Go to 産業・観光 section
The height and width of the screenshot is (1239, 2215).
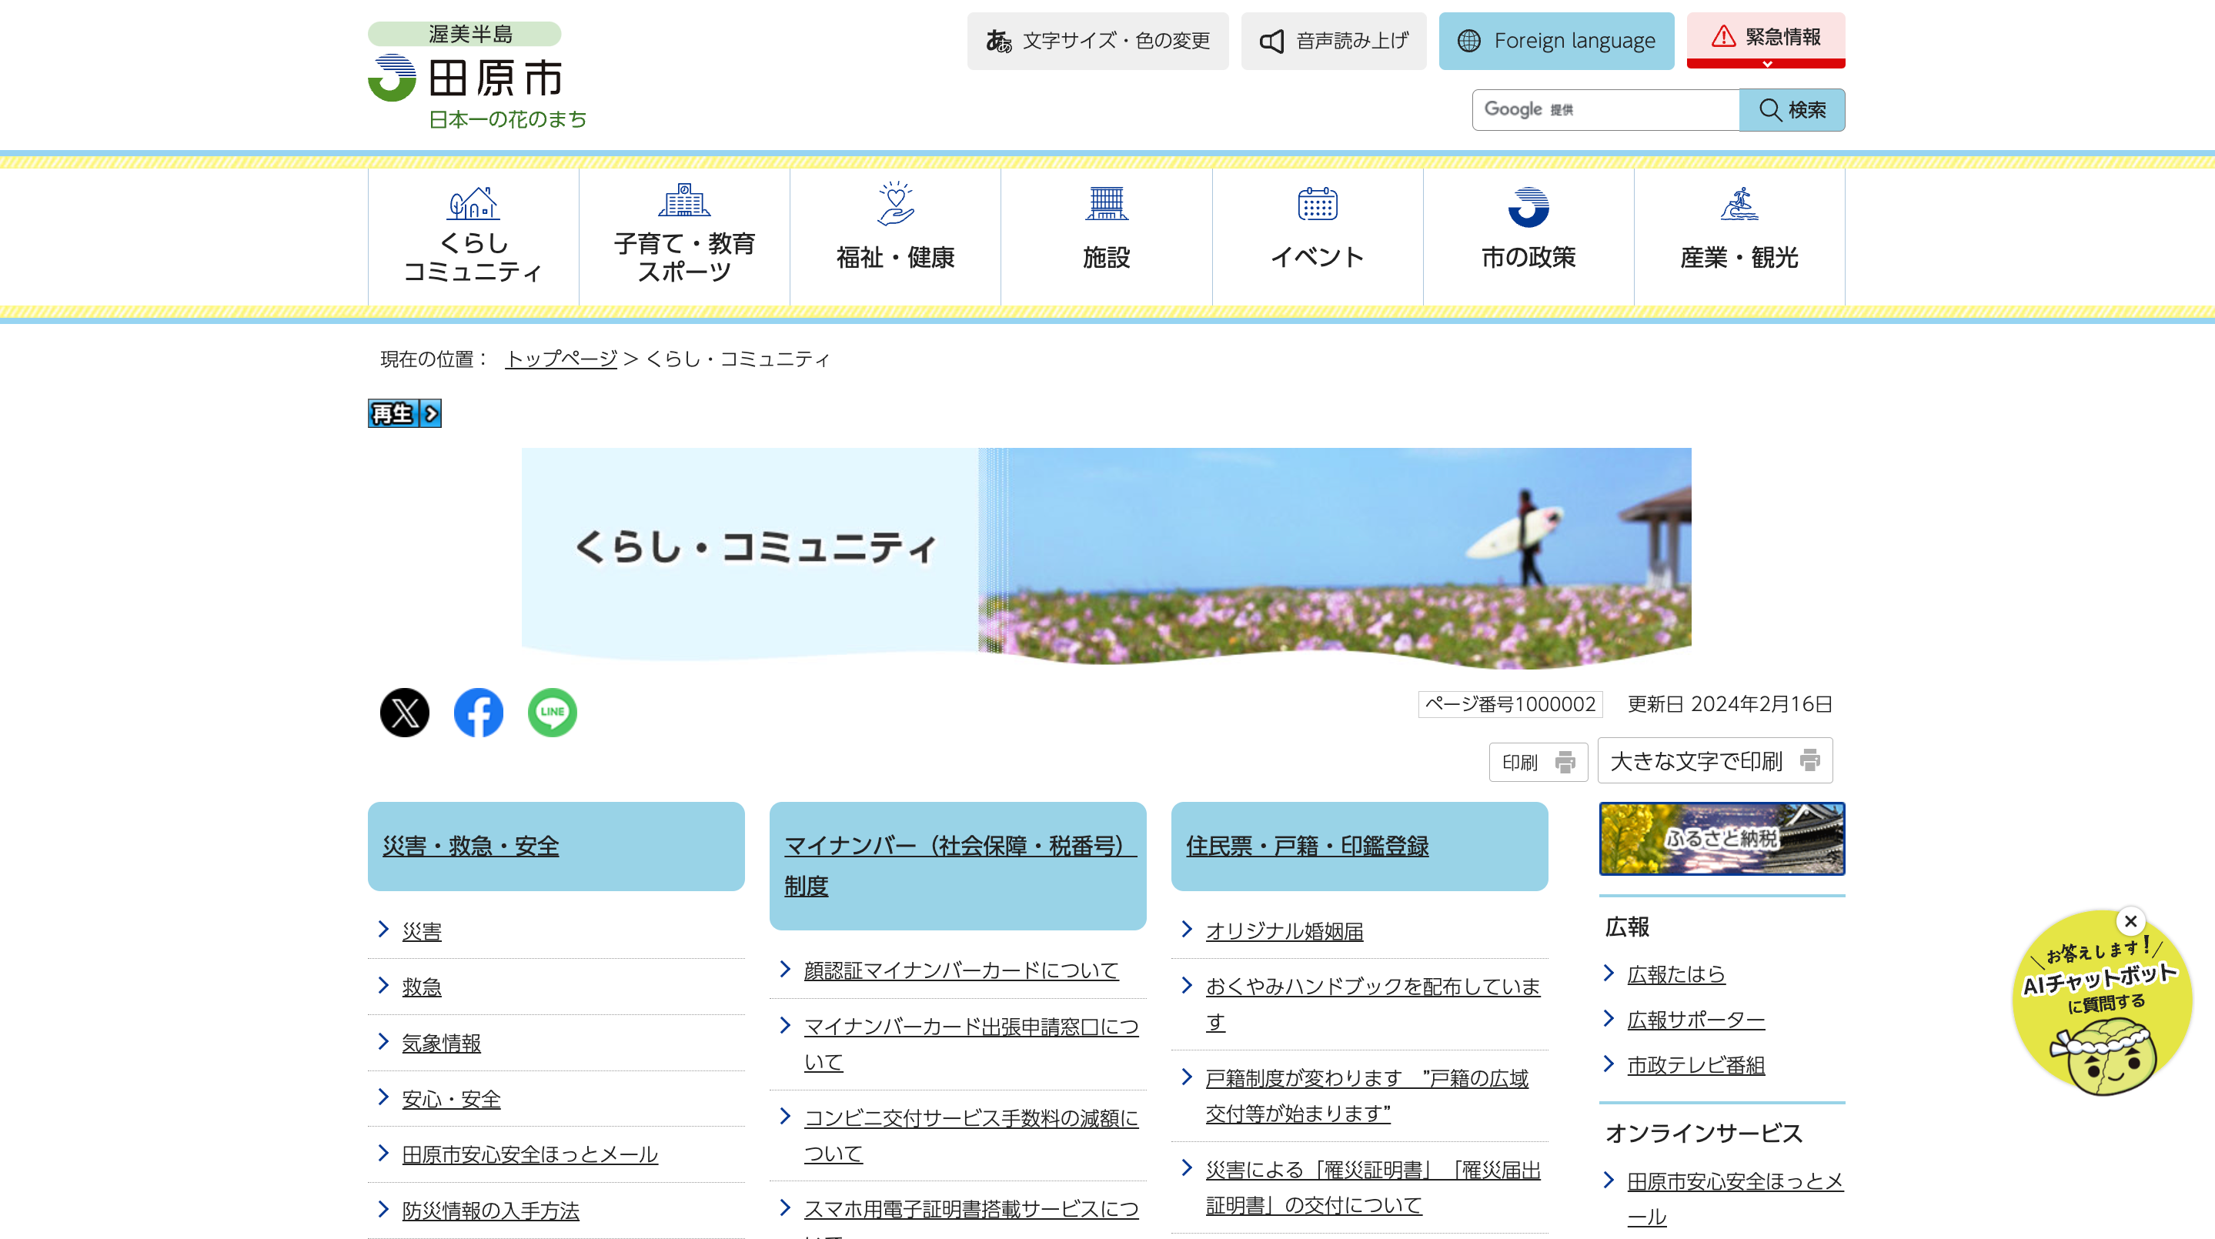[x=1739, y=236]
